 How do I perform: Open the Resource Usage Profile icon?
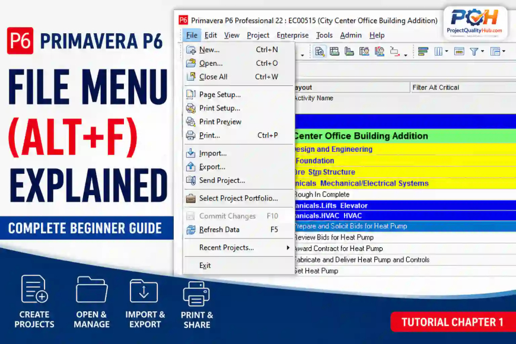380,52
